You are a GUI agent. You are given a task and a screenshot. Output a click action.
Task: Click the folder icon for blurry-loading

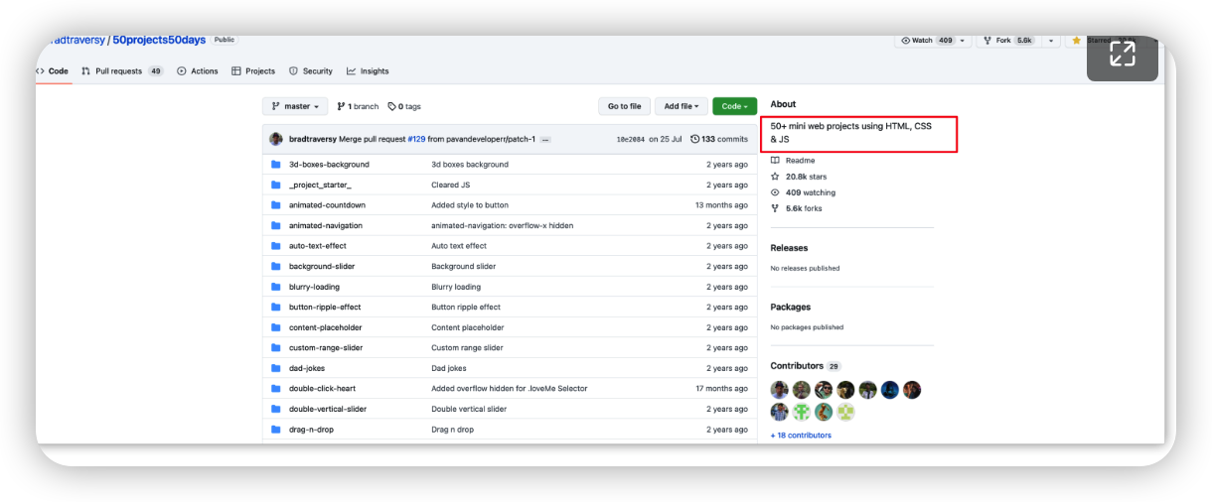(x=276, y=287)
